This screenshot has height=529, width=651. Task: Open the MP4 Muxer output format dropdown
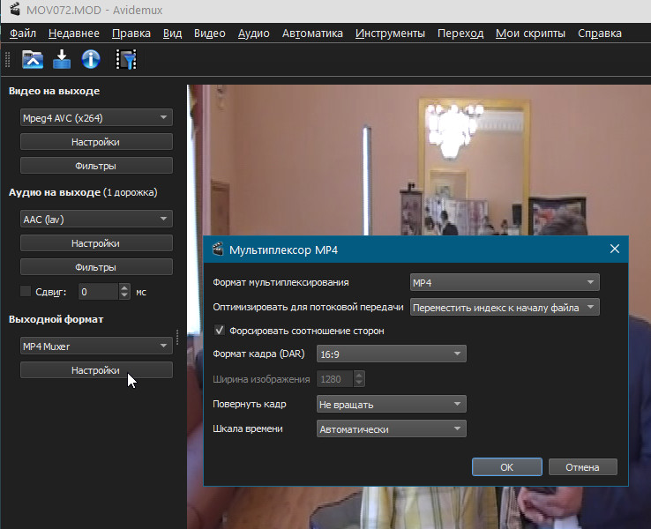pyautogui.click(x=96, y=346)
